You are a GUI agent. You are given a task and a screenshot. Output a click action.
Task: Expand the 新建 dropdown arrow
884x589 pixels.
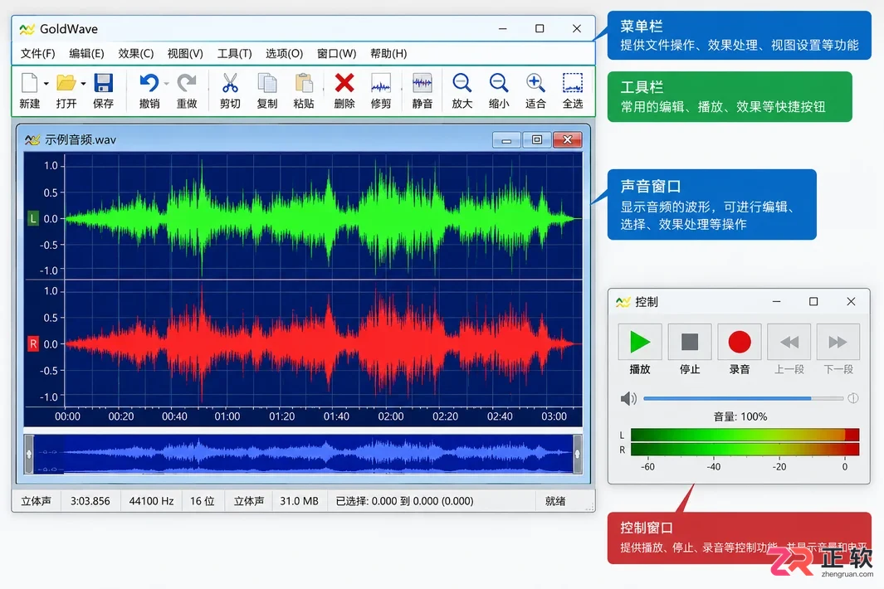click(46, 84)
